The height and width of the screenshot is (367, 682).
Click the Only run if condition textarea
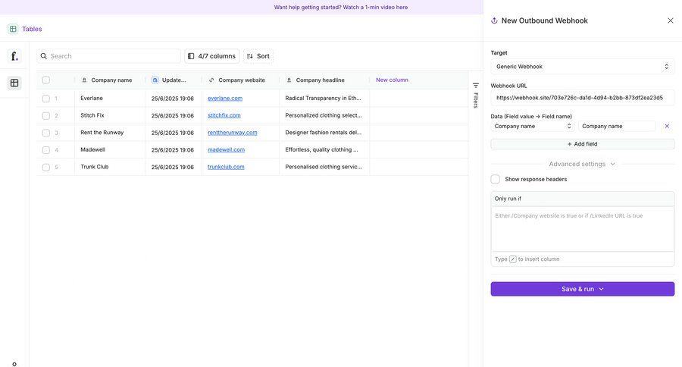point(583,229)
